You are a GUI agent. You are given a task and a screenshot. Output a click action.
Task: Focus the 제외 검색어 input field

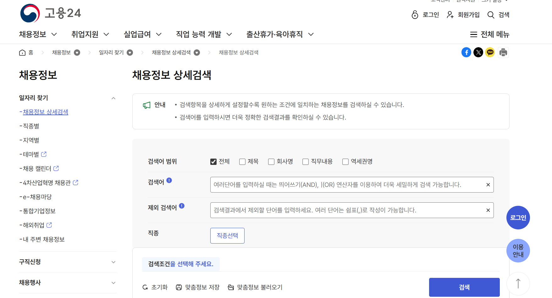click(x=352, y=210)
